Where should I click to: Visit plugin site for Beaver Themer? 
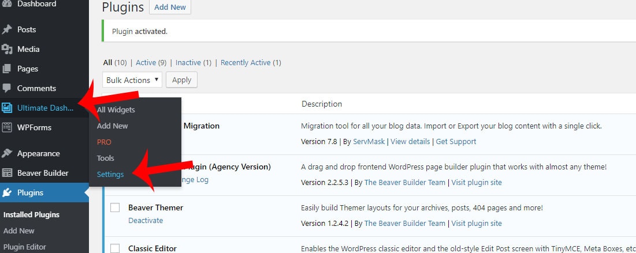(477, 224)
